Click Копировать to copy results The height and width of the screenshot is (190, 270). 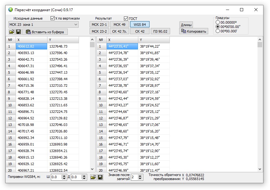194,31
